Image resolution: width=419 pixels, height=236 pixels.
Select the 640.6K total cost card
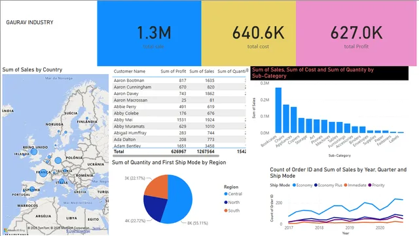[249, 33]
